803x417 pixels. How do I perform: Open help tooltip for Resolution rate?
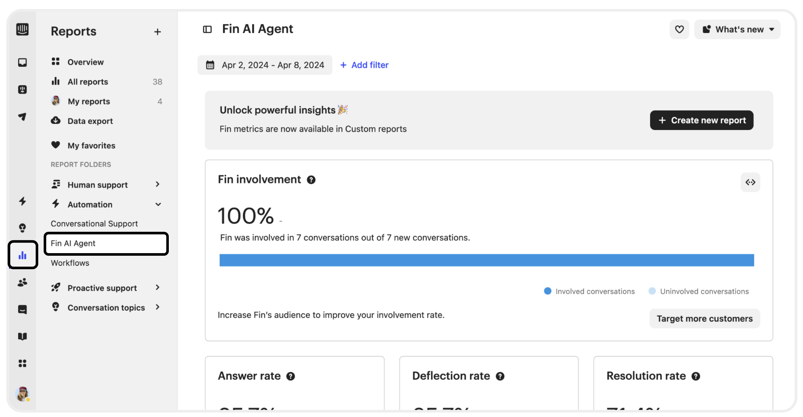pyautogui.click(x=696, y=376)
